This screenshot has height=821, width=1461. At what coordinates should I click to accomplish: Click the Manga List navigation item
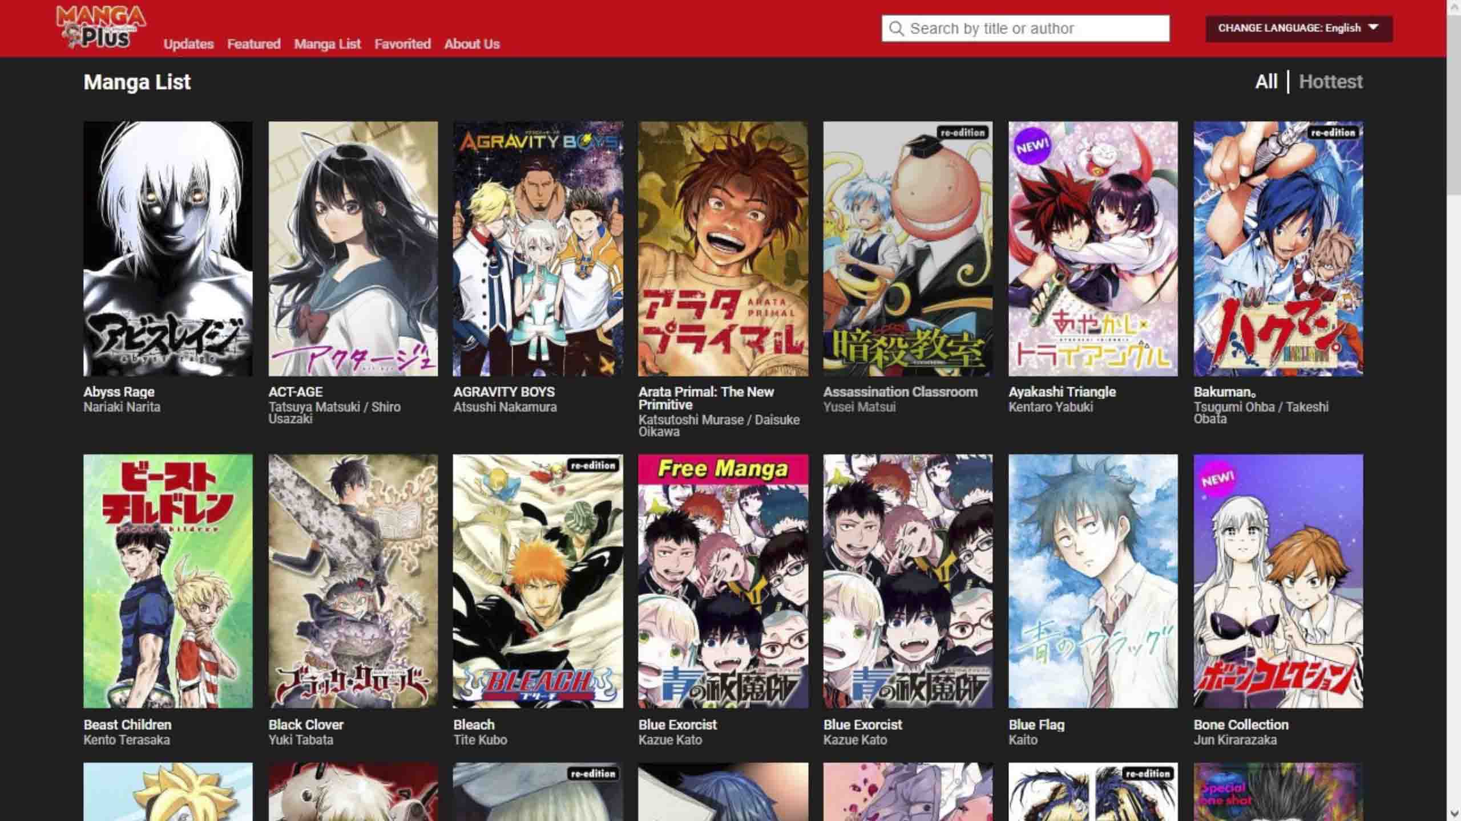click(x=328, y=44)
